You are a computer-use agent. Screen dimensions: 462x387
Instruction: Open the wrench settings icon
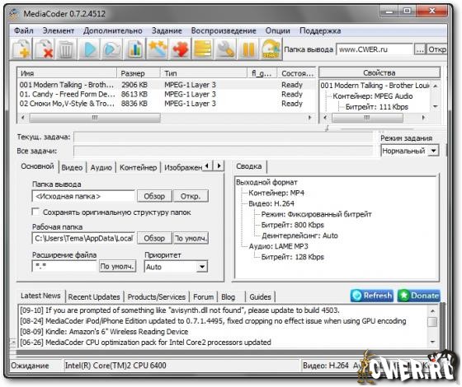pyautogui.click(x=225, y=49)
